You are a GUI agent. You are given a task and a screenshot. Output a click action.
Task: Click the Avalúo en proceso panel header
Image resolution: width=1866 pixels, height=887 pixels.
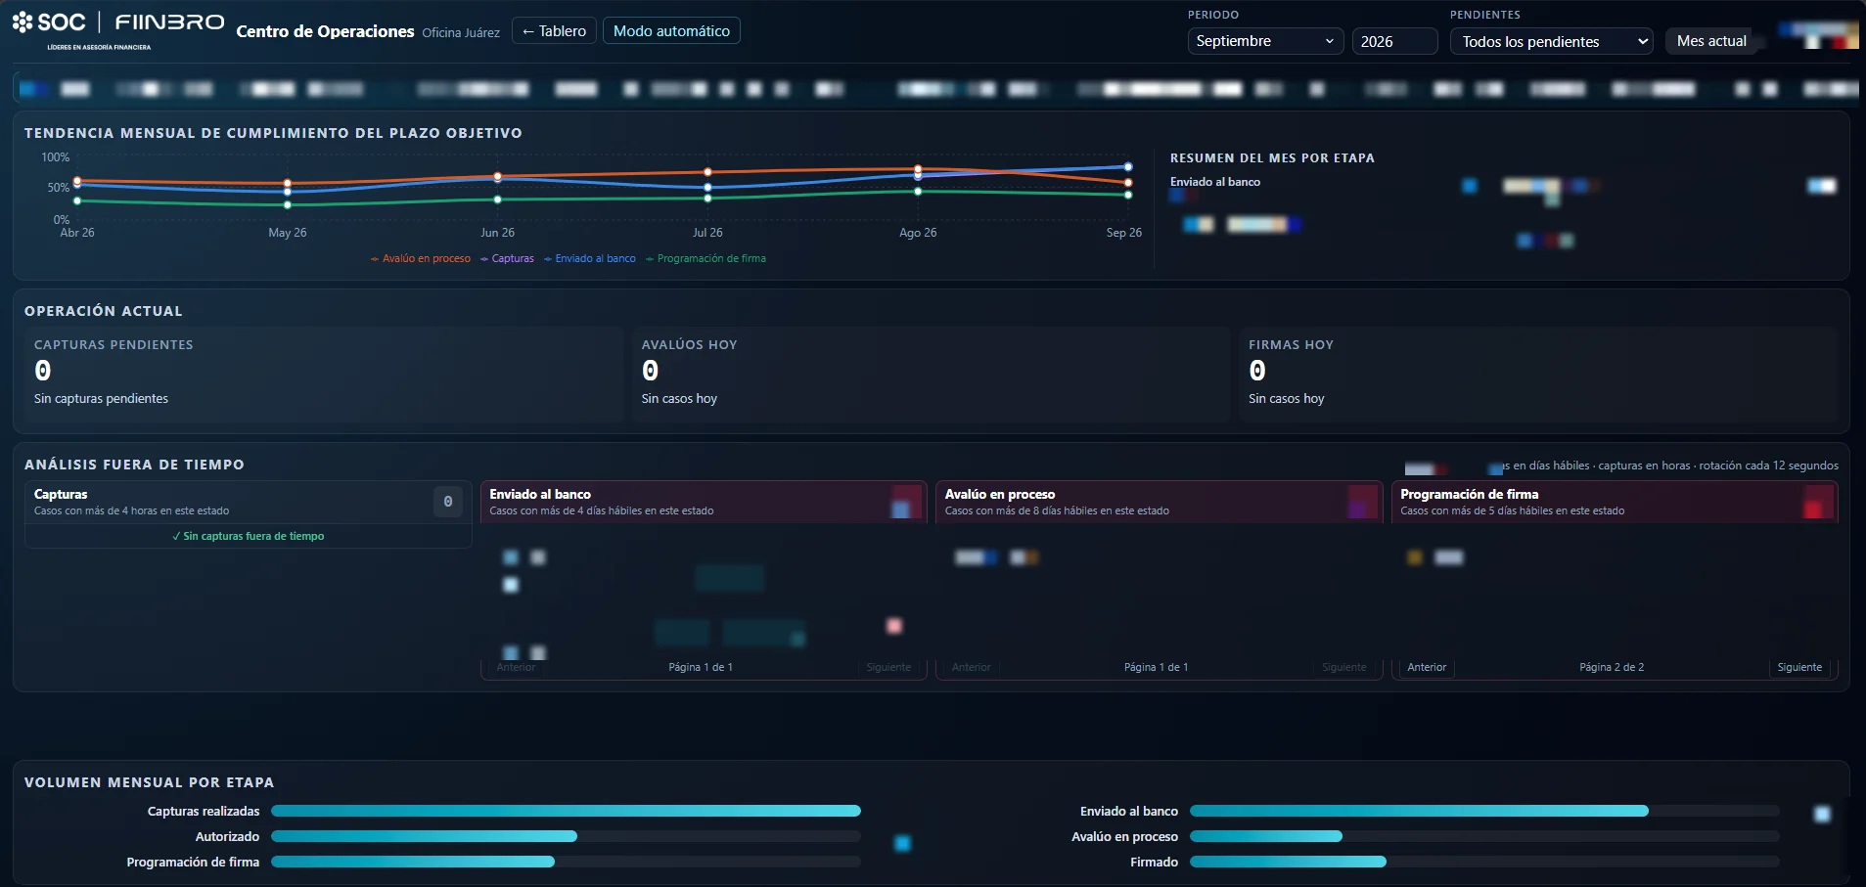click(x=1159, y=502)
